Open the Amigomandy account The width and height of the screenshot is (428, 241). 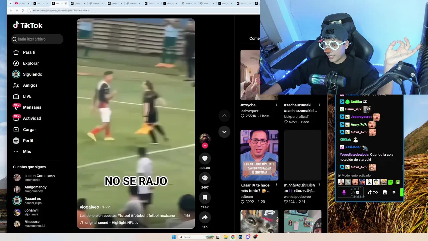(30, 189)
